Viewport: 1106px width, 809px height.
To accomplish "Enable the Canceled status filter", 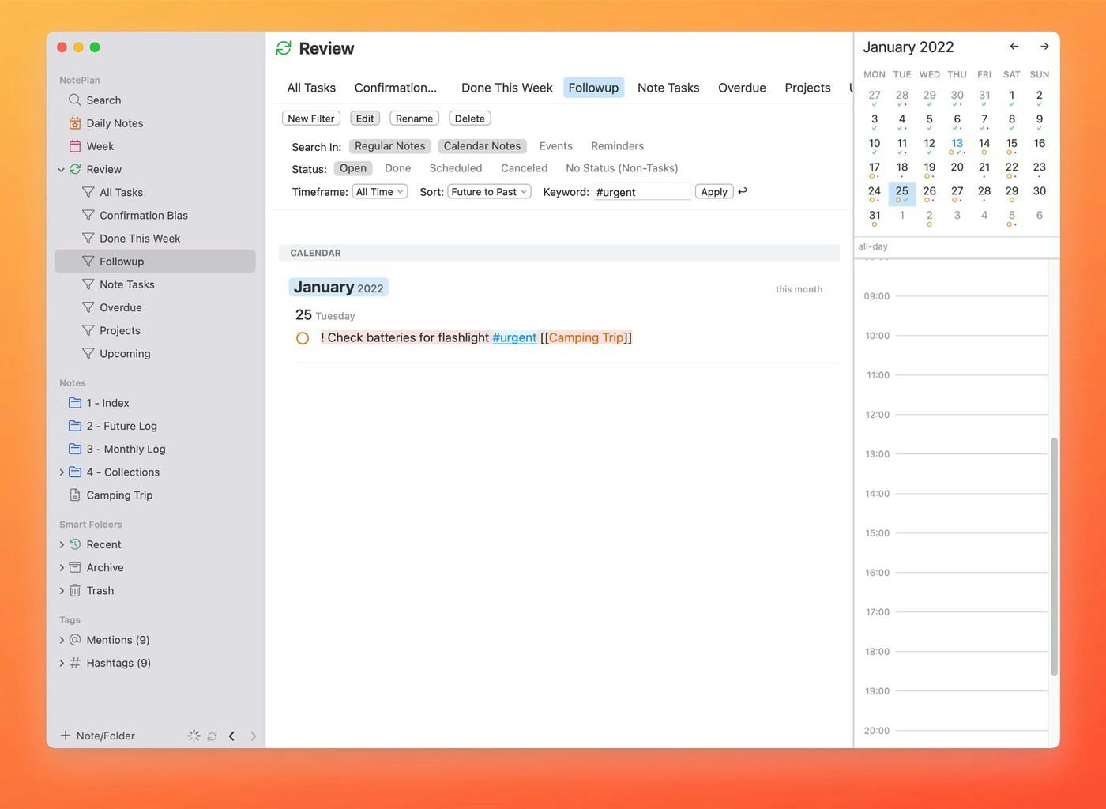I will tap(524, 168).
